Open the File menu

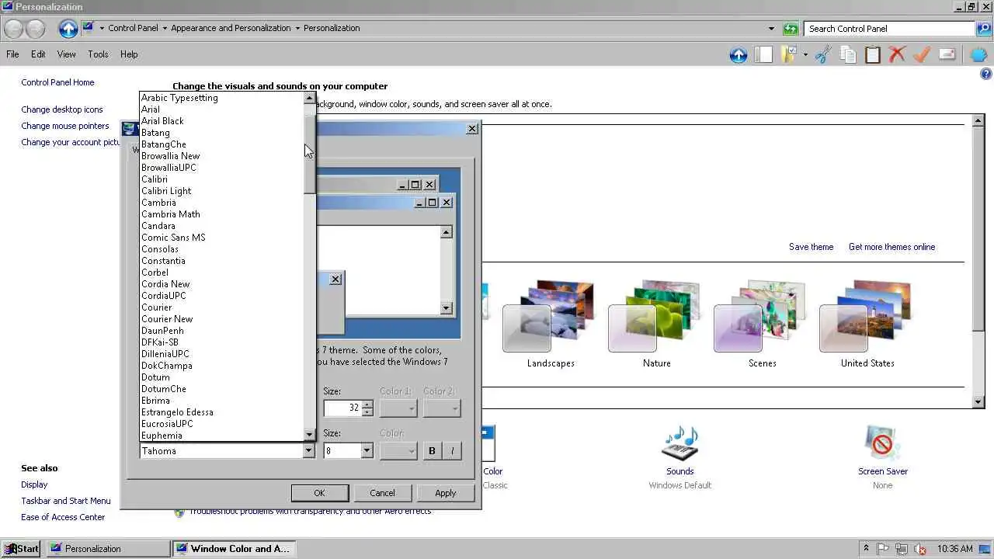[12, 54]
